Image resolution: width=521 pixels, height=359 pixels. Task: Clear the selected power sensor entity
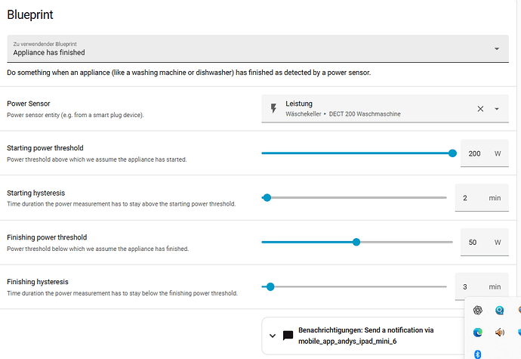(x=480, y=109)
